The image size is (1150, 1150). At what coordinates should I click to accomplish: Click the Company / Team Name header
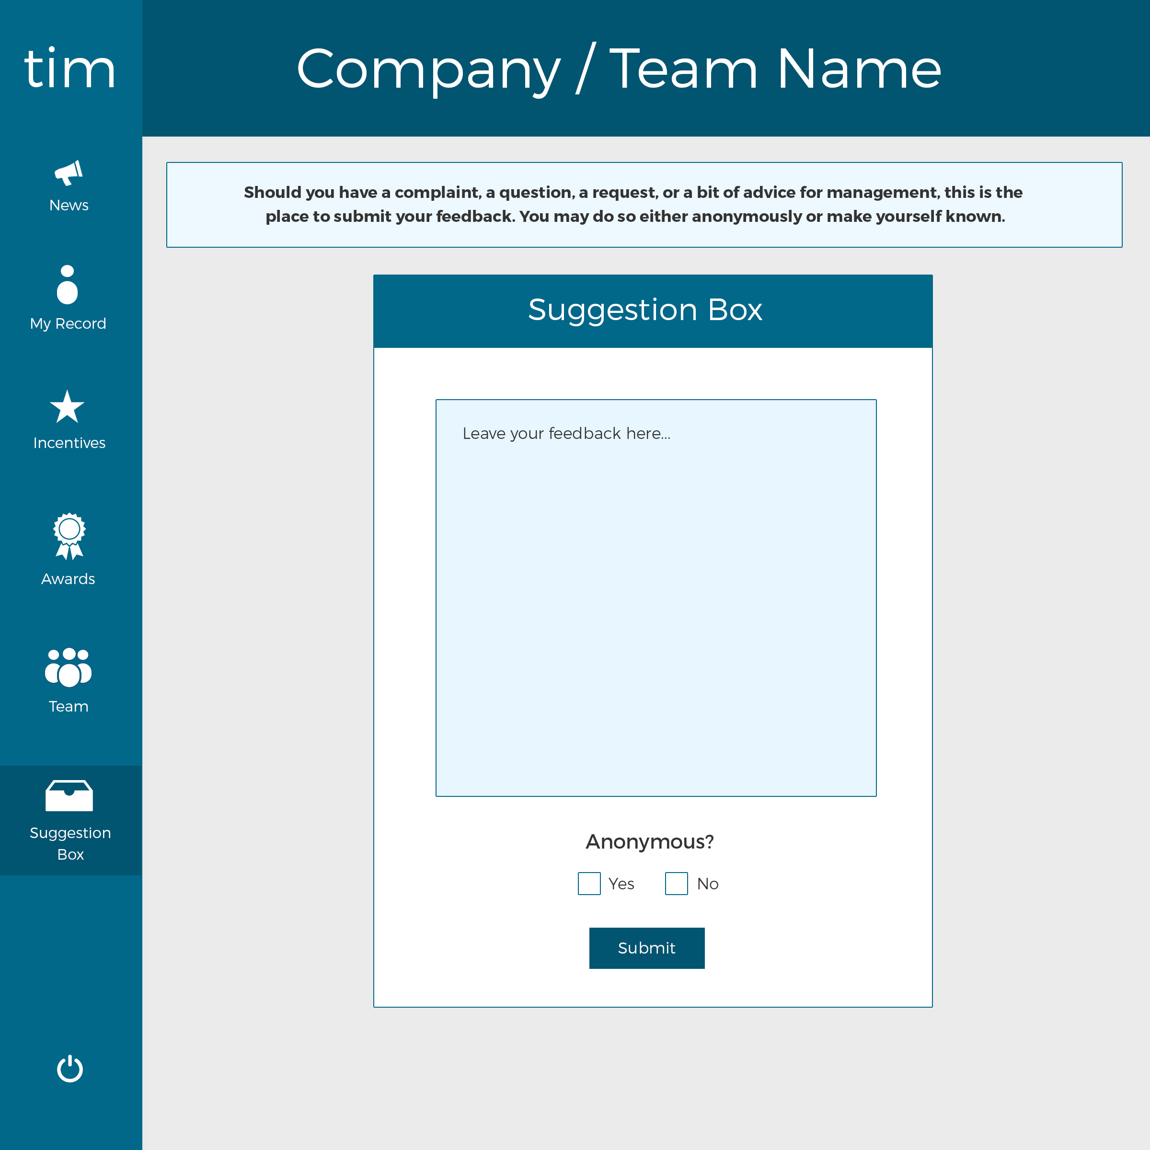619,69
